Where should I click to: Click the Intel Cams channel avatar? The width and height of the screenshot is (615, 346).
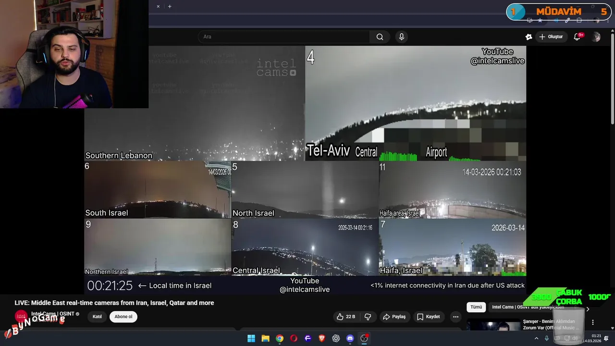[x=21, y=316]
